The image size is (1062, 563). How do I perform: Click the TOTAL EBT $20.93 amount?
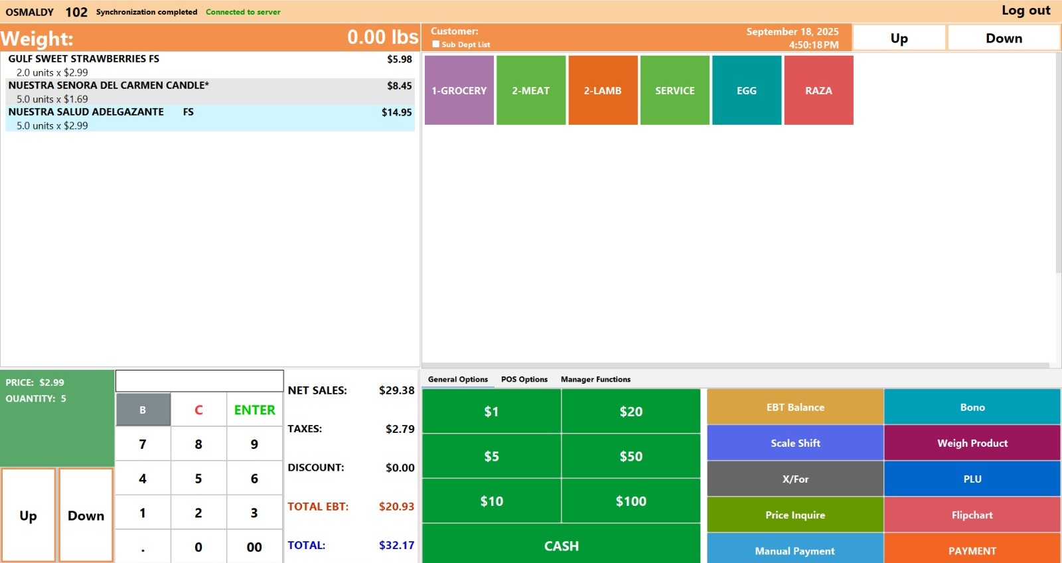[396, 507]
